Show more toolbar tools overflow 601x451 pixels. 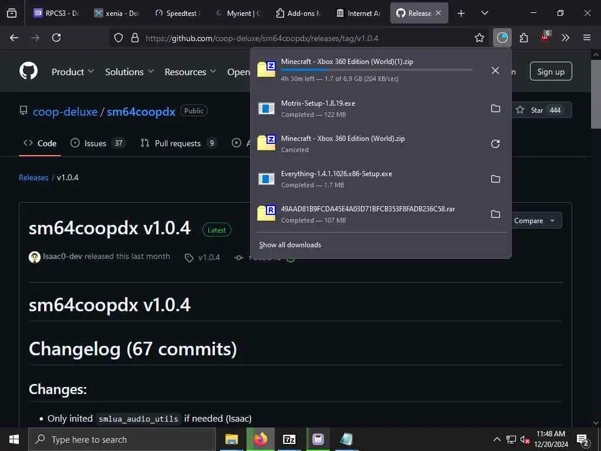565,38
